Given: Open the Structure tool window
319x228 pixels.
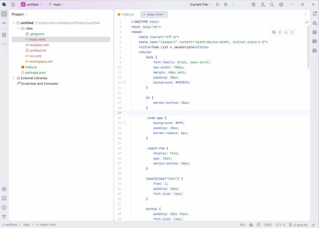Looking at the screenshot, I should [x=4, y=35].
